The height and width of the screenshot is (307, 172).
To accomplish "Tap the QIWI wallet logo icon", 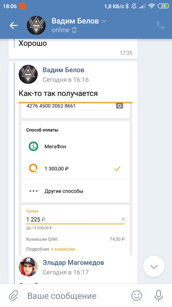I will click(x=33, y=169).
